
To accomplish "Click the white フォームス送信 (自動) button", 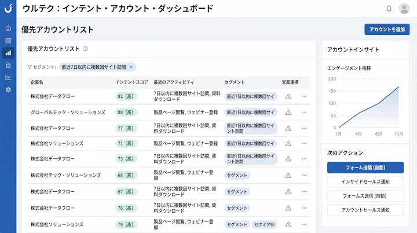I will pos(365,196).
